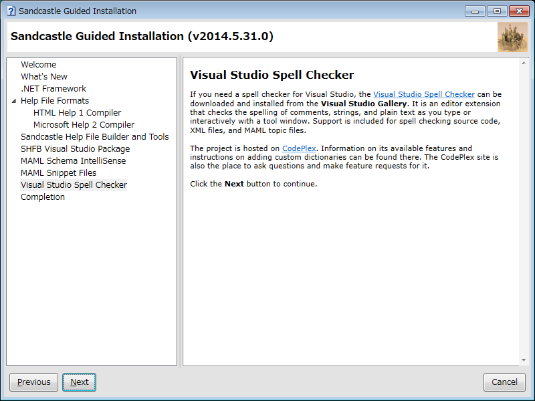Go to the .NET Framework step

[53, 89]
